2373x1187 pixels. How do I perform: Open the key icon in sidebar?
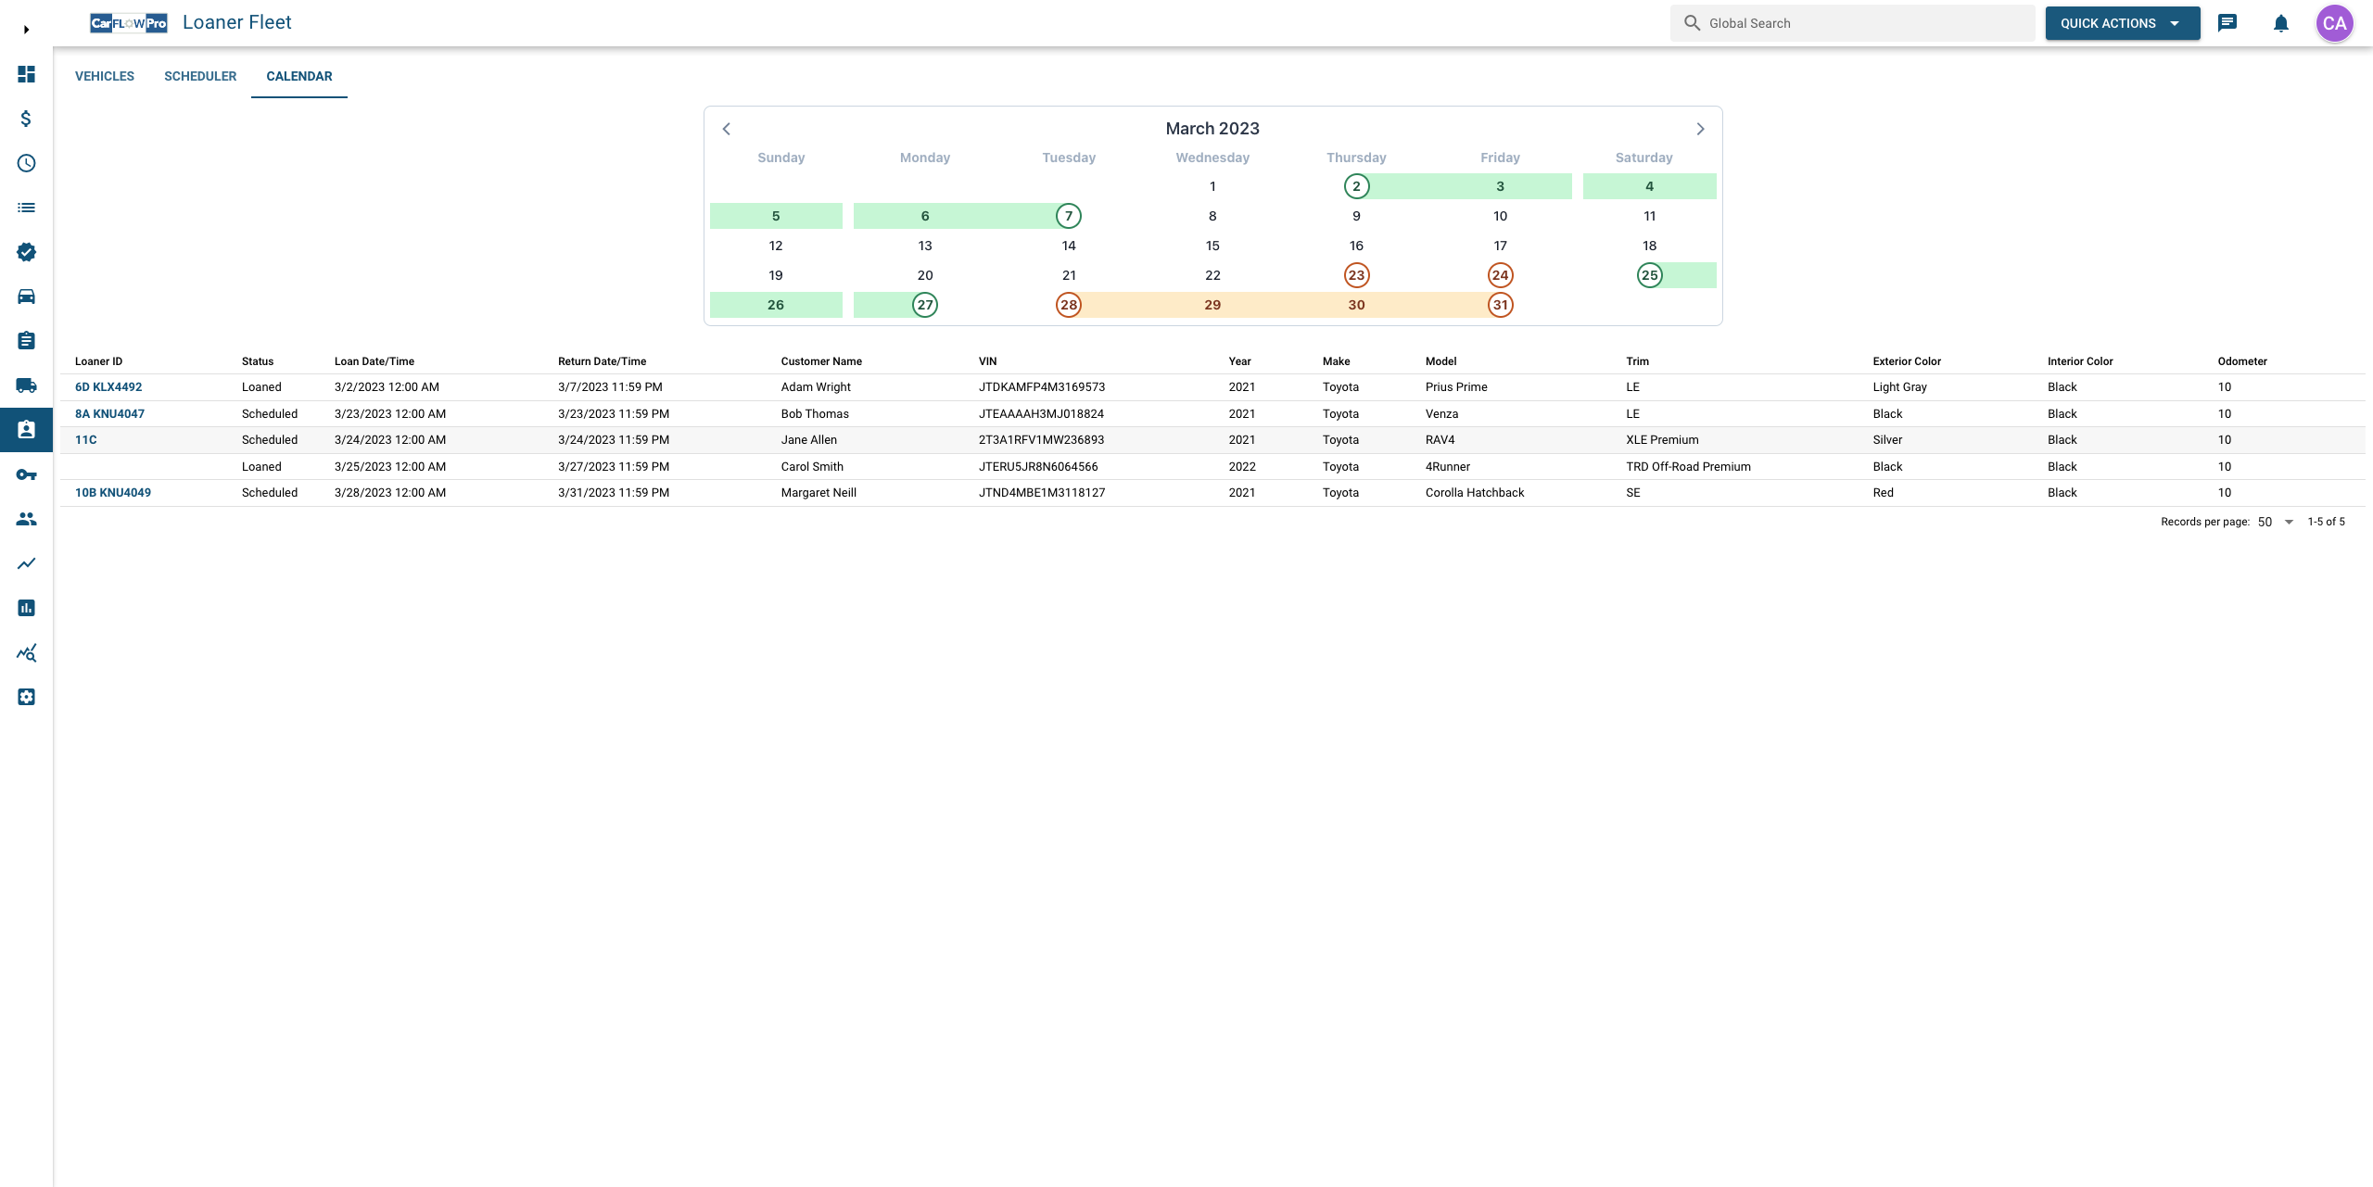click(x=26, y=474)
